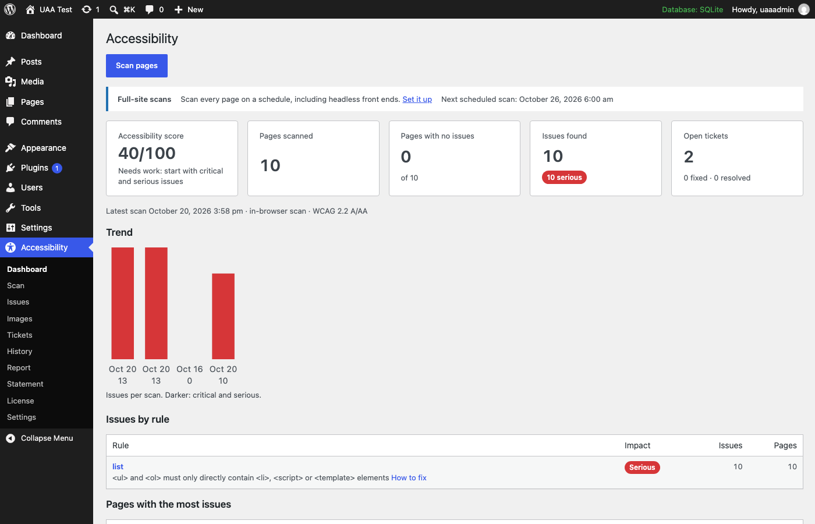Image resolution: width=815 pixels, height=524 pixels.
Task: Open the History submenu item
Action: click(20, 352)
